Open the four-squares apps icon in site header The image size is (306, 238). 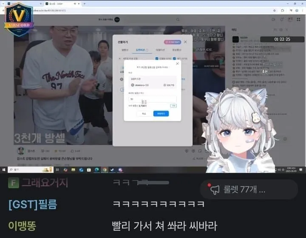coord(298,19)
